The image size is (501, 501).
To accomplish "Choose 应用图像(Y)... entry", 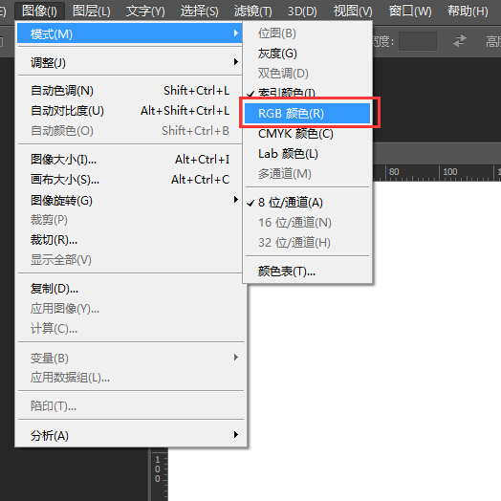I will (x=131, y=308).
